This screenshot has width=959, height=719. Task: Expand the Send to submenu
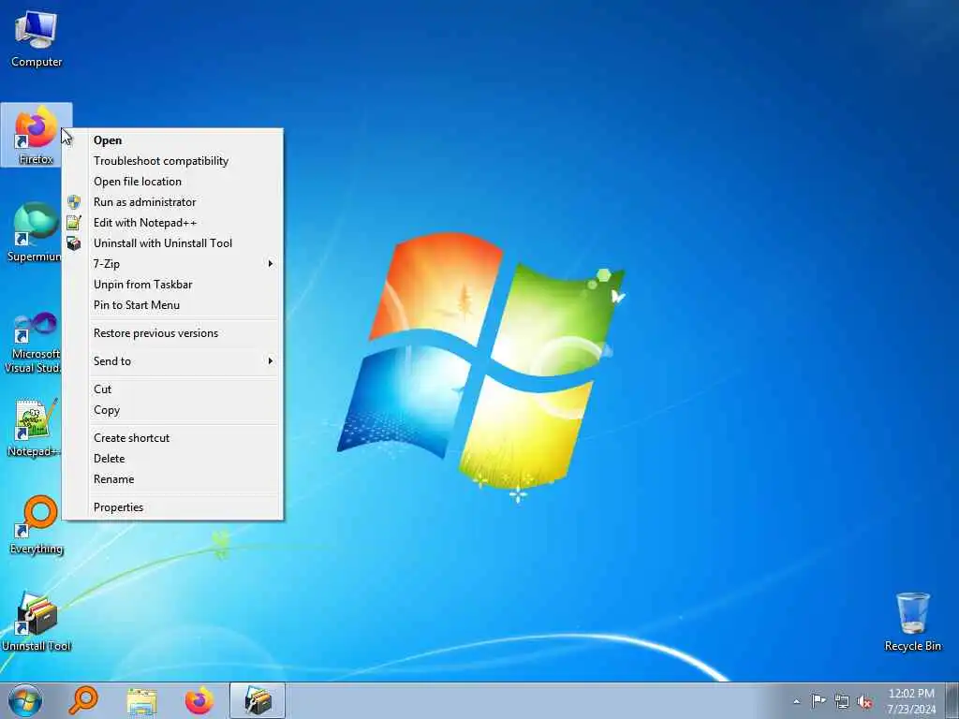pos(172,361)
